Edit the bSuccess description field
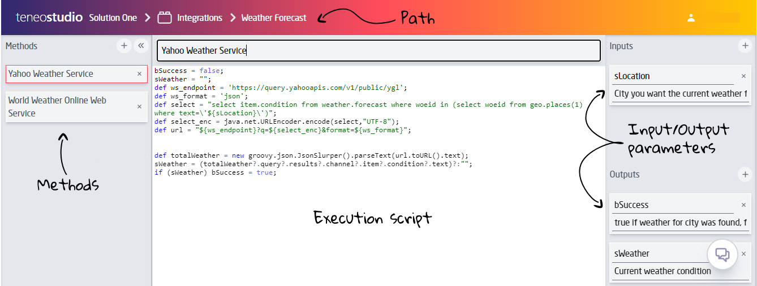The width and height of the screenshot is (757, 286). pos(681,223)
